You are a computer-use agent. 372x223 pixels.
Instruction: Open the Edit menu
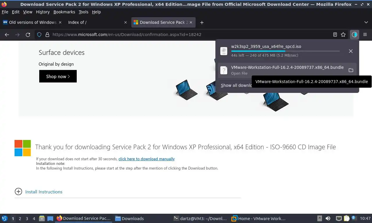coord(16,12)
